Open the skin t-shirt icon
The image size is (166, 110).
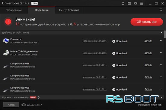pyautogui.click(x=136, y=3)
